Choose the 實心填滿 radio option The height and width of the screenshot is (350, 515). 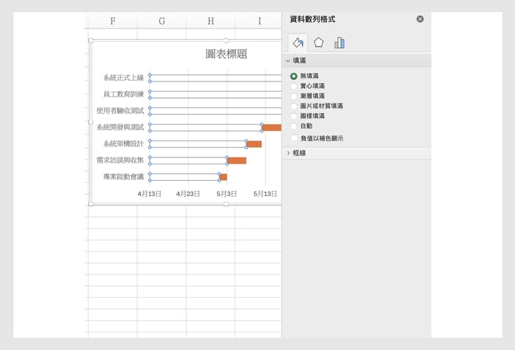(293, 86)
